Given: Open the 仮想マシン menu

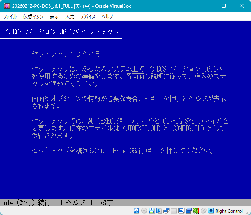Looking at the screenshot, I should tap(33, 17).
